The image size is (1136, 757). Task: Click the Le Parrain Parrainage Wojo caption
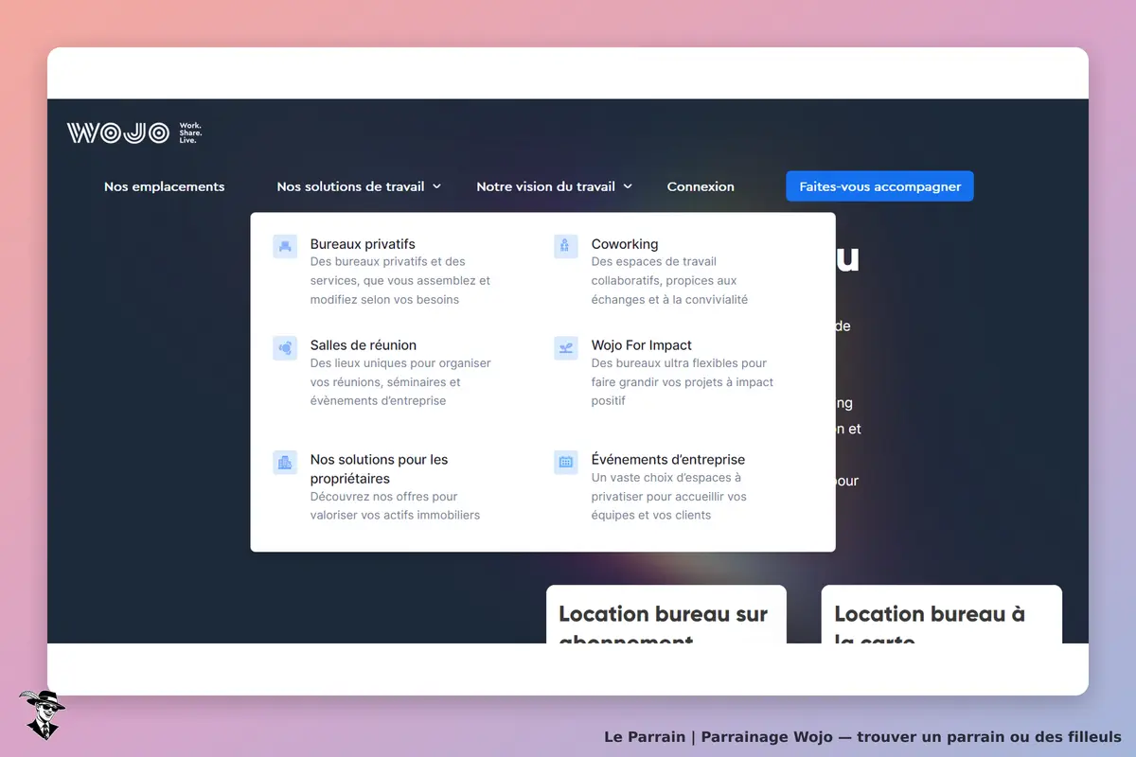tap(862, 736)
